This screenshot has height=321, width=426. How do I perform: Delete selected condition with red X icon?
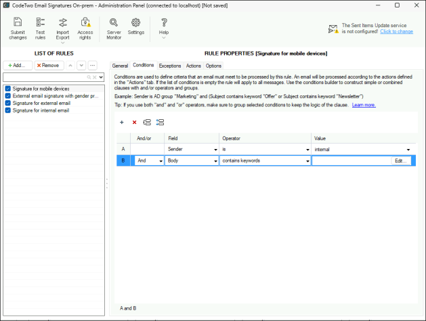(134, 122)
